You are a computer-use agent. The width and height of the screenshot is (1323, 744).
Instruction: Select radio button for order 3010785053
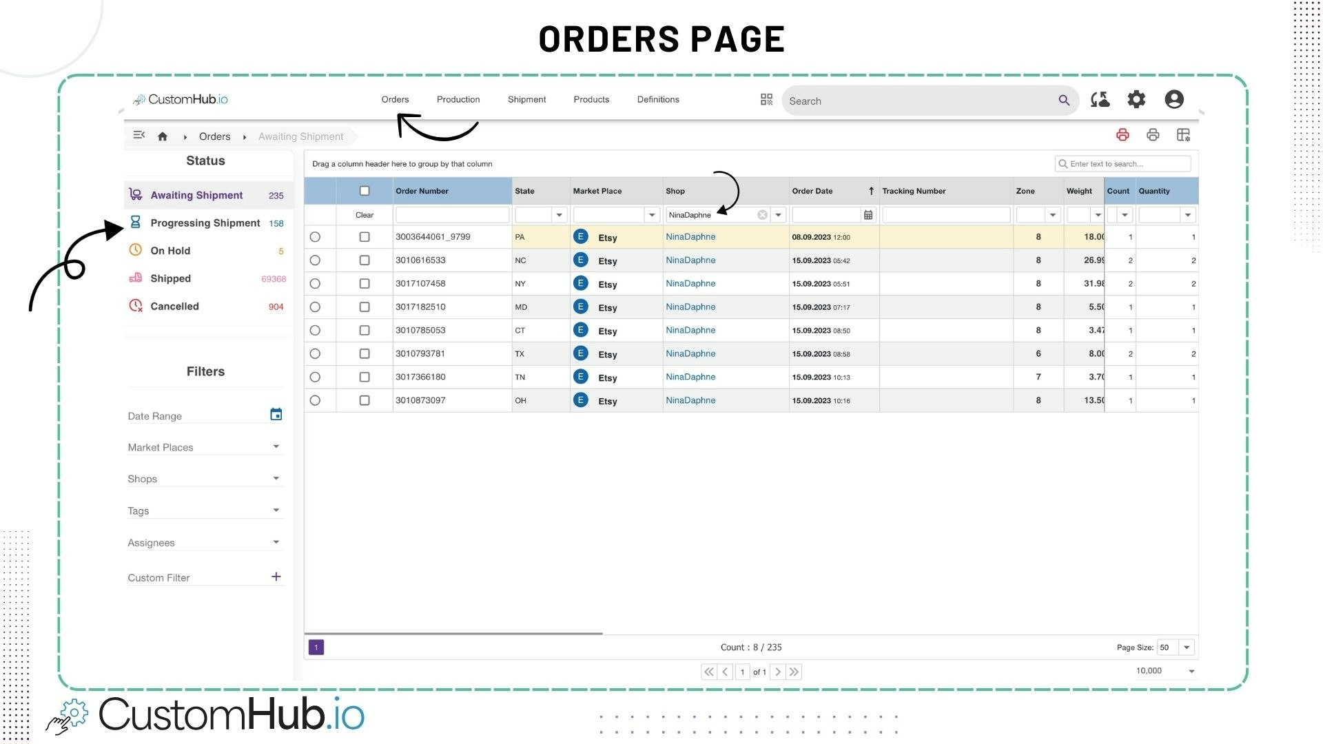pyautogui.click(x=315, y=330)
